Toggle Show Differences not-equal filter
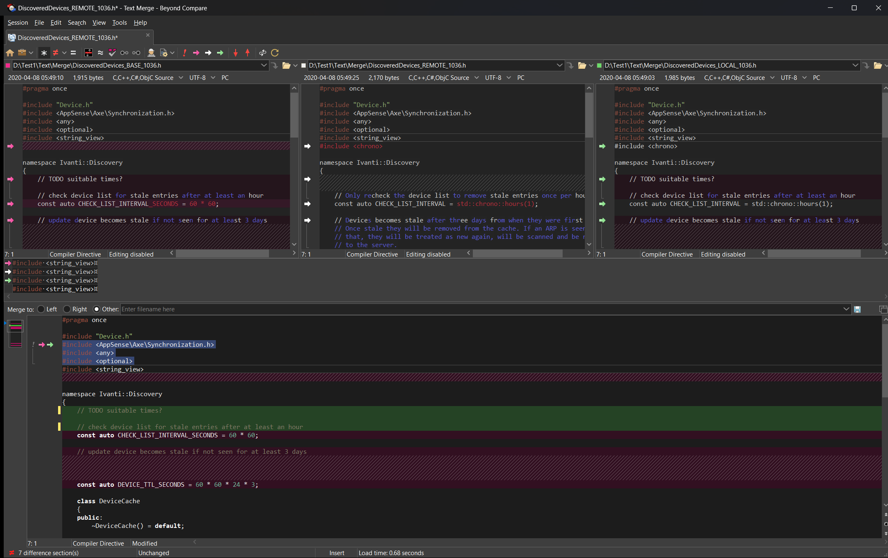Screen dimensions: 888x558 click(x=56, y=53)
